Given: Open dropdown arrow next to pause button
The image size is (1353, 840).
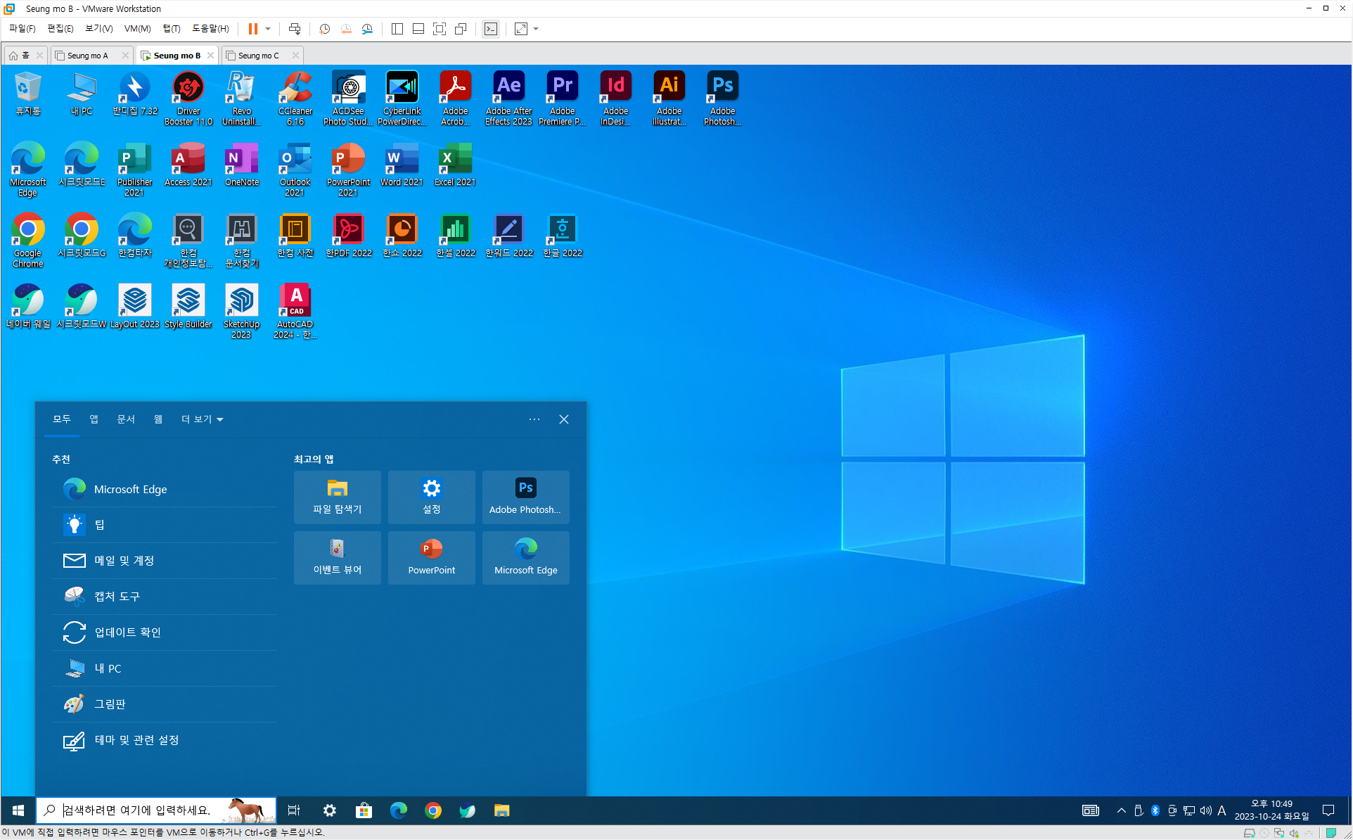Looking at the screenshot, I should pos(268,29).
